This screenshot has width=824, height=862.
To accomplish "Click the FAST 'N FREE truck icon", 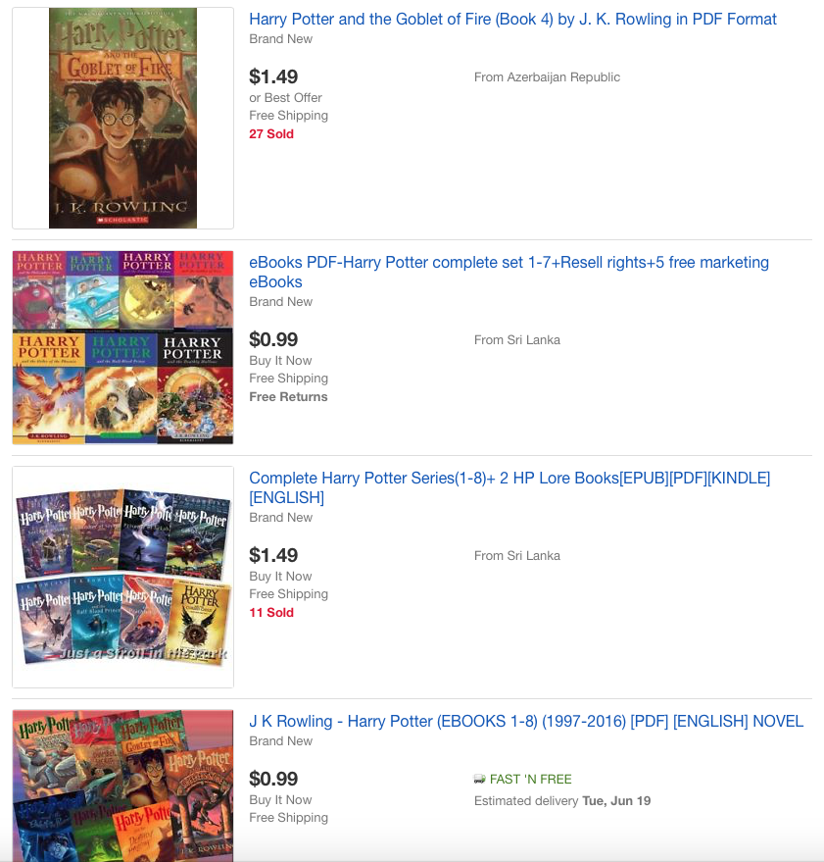I will click(479, 779).
